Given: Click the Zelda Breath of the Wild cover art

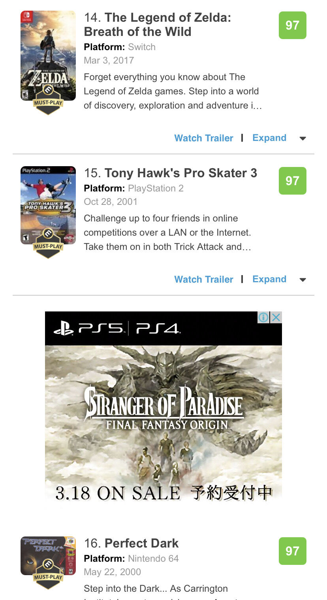Looking at the screenshot, I should pos(48,56).
